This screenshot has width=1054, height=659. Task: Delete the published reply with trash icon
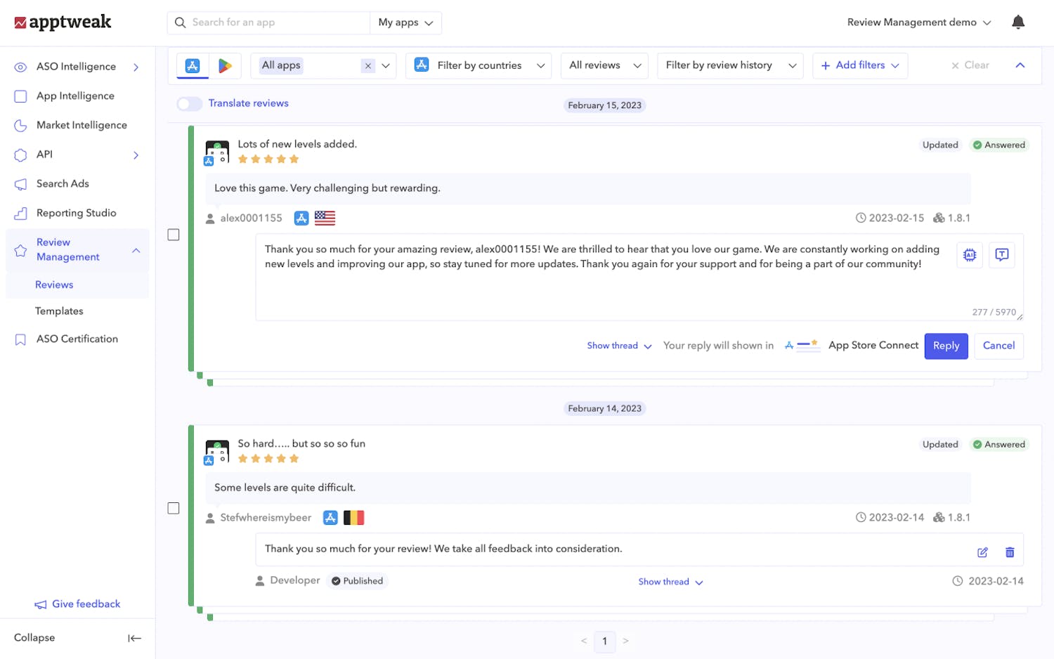point(1010,552)
